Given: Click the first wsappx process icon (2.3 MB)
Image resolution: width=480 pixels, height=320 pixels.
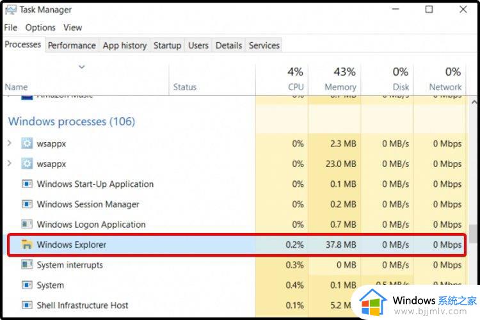Looking at the screenshot, I should coord(27,143).
